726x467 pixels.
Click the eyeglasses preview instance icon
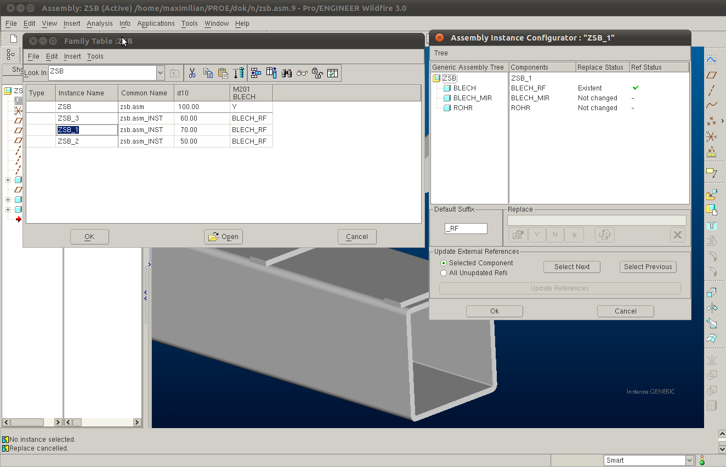(x=302, y=73)
